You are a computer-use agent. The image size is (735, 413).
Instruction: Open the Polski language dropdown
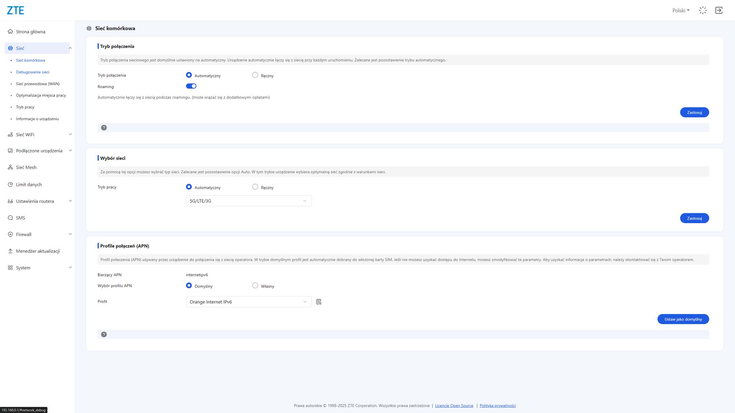point(681,10)
